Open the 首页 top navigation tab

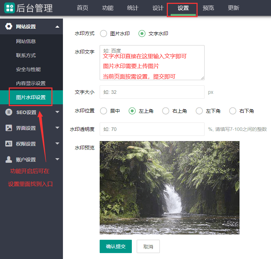83,8
